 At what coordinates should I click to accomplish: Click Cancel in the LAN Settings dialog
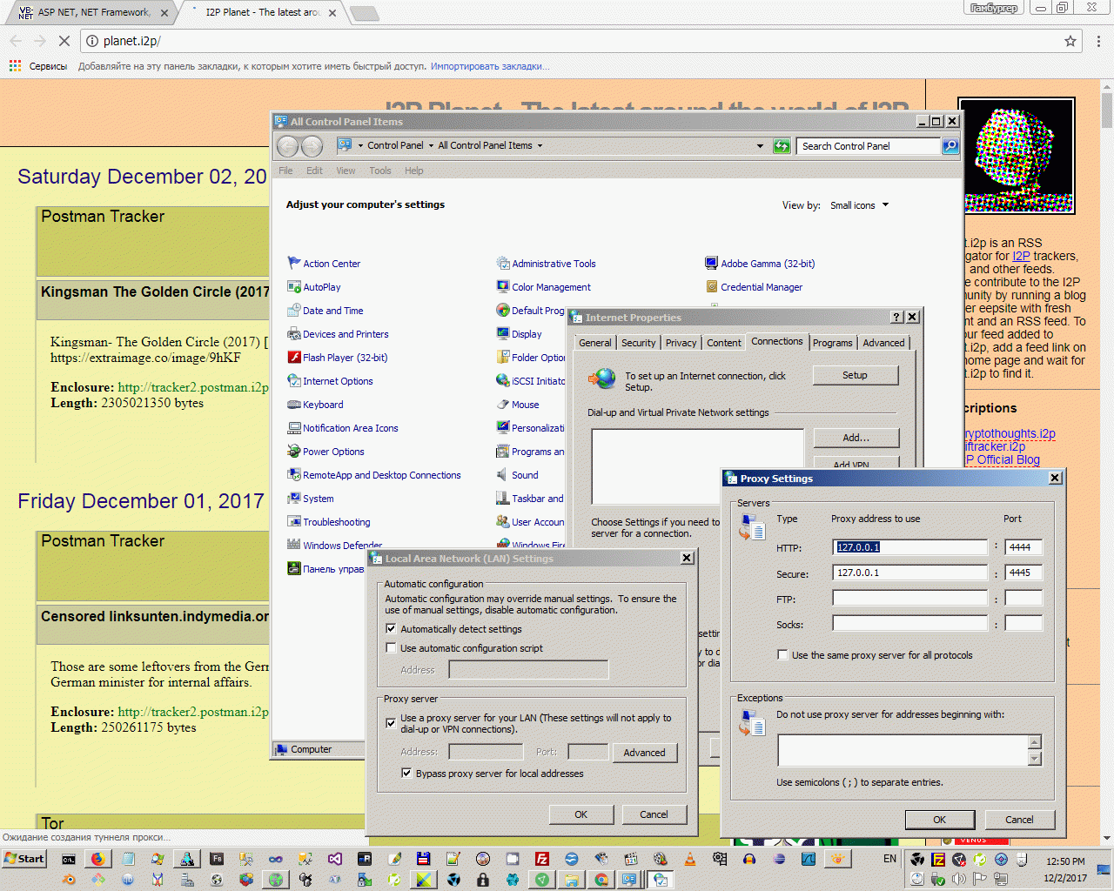pos(654,814)
